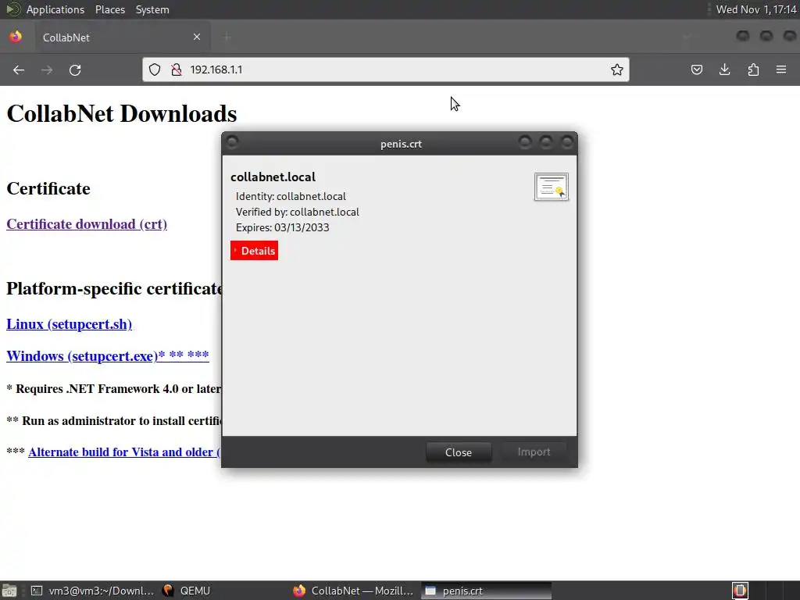Screen dimensions: 800x600
Task: Open Alternate build for Vista link
Action: click(x=124, y=452)
